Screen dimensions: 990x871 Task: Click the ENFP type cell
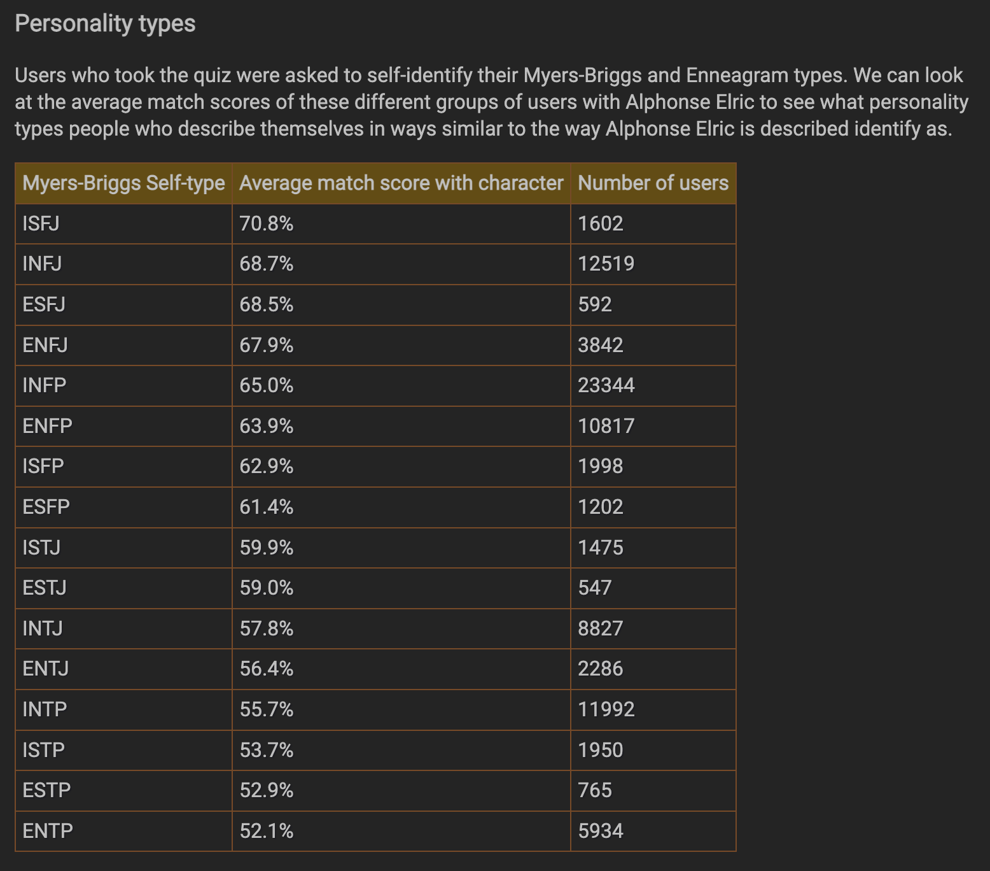[123, 426]
